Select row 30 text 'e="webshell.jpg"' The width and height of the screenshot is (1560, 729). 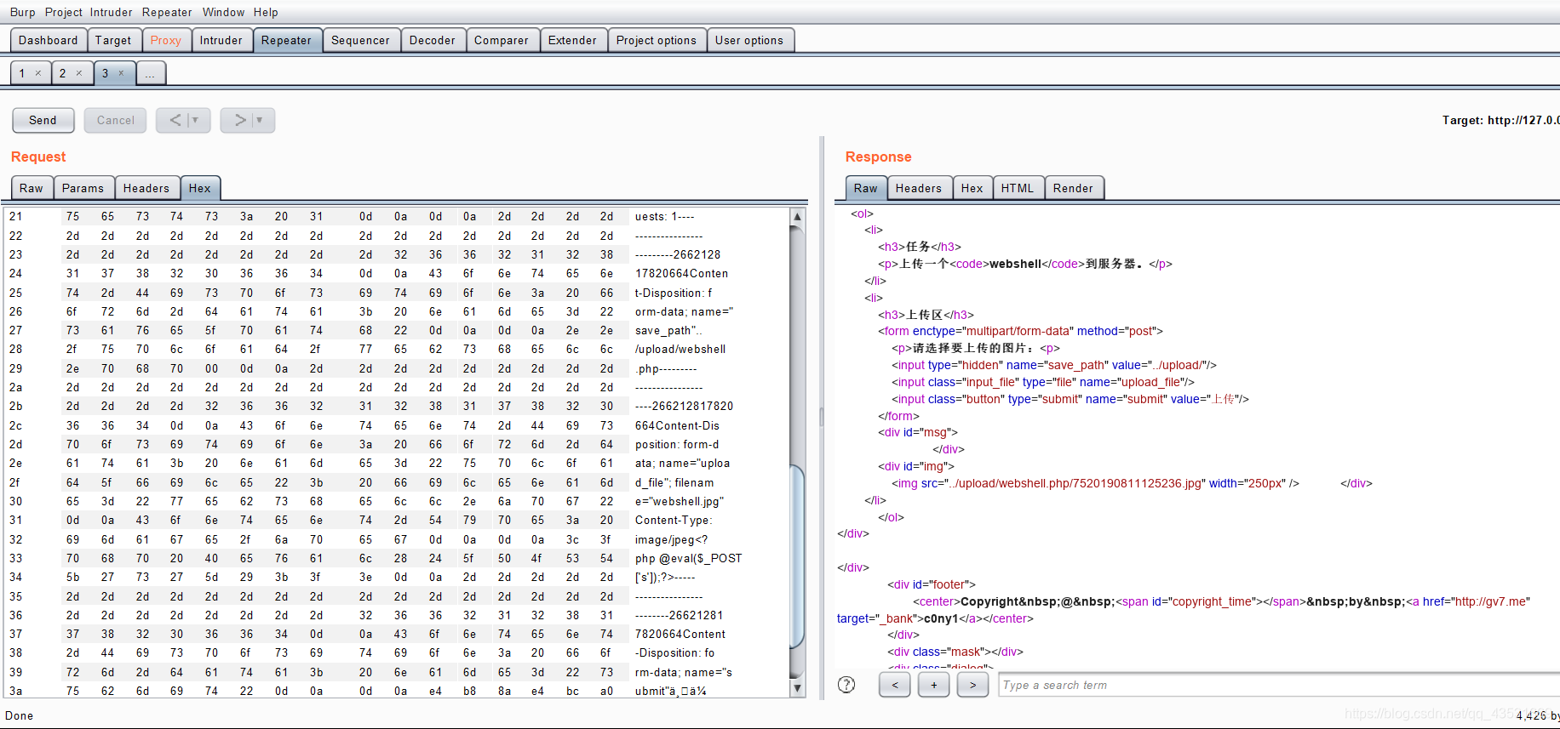point(679,501)
